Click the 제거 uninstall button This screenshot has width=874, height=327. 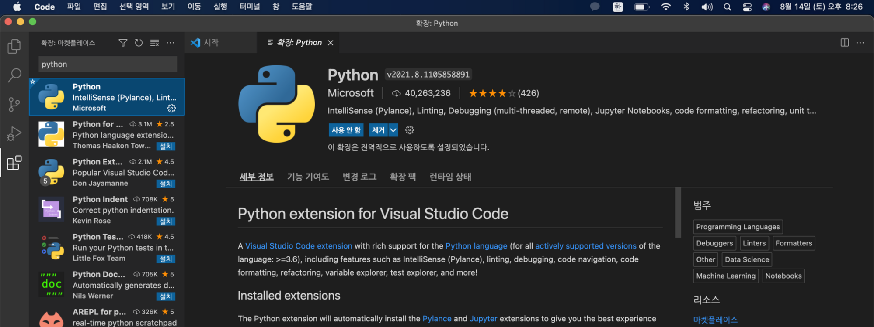[378, 130]
